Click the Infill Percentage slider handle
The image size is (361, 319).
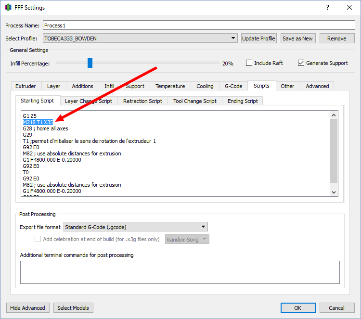pos(90,63)
